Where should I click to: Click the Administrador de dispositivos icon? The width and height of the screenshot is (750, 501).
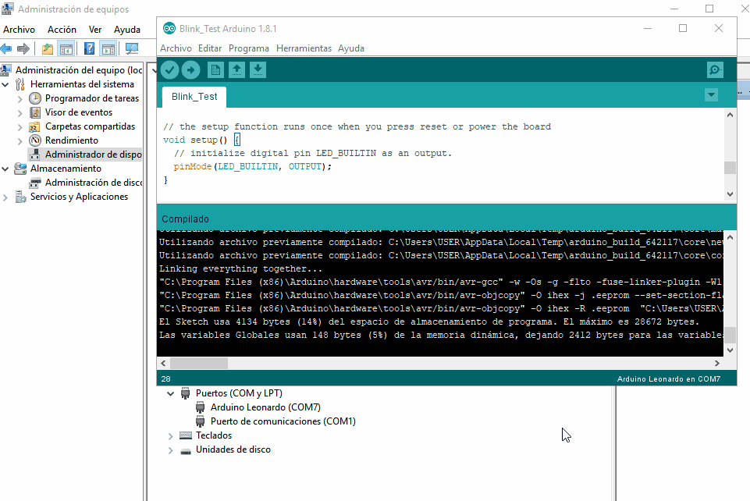pos(34,155)
